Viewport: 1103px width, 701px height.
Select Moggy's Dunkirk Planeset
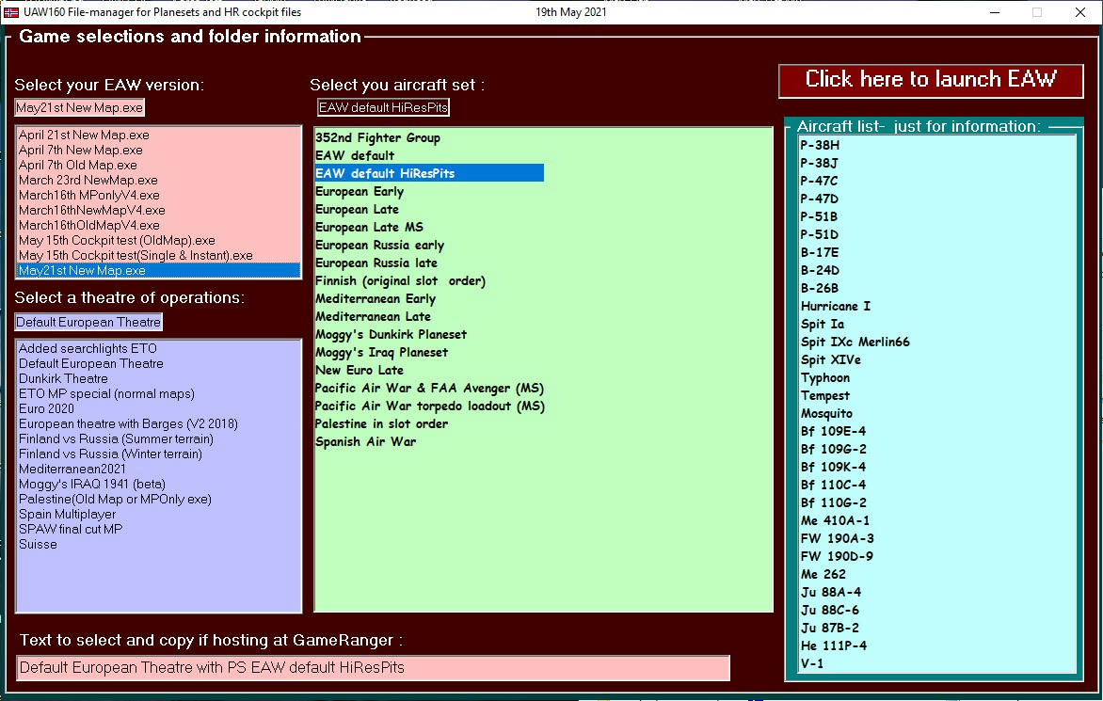pyautogui.click(x=391, y=334)
